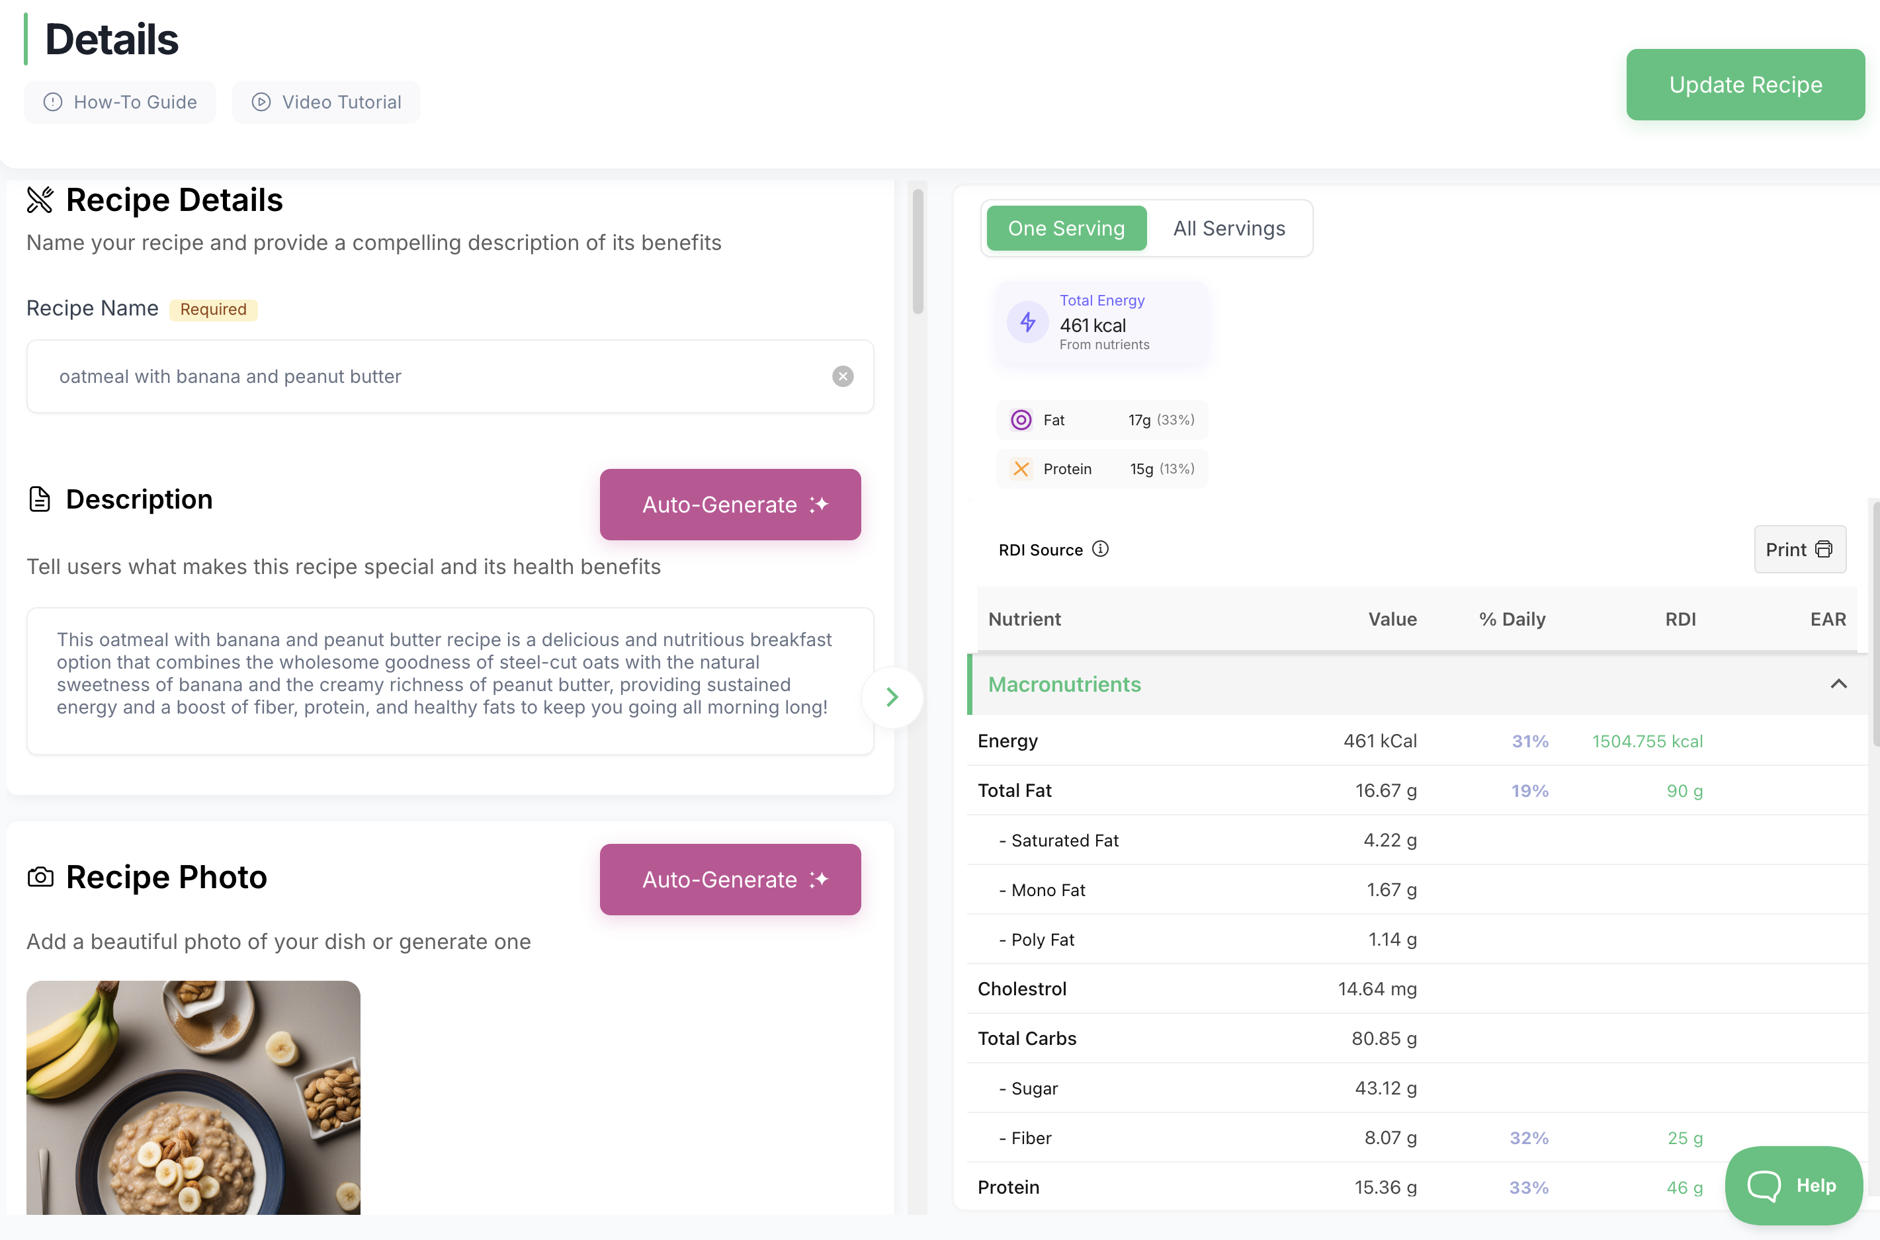The width and height of the screenshot is (1880, 1240).
Task: Auto-Generate the recipe description
Action: 729,505
